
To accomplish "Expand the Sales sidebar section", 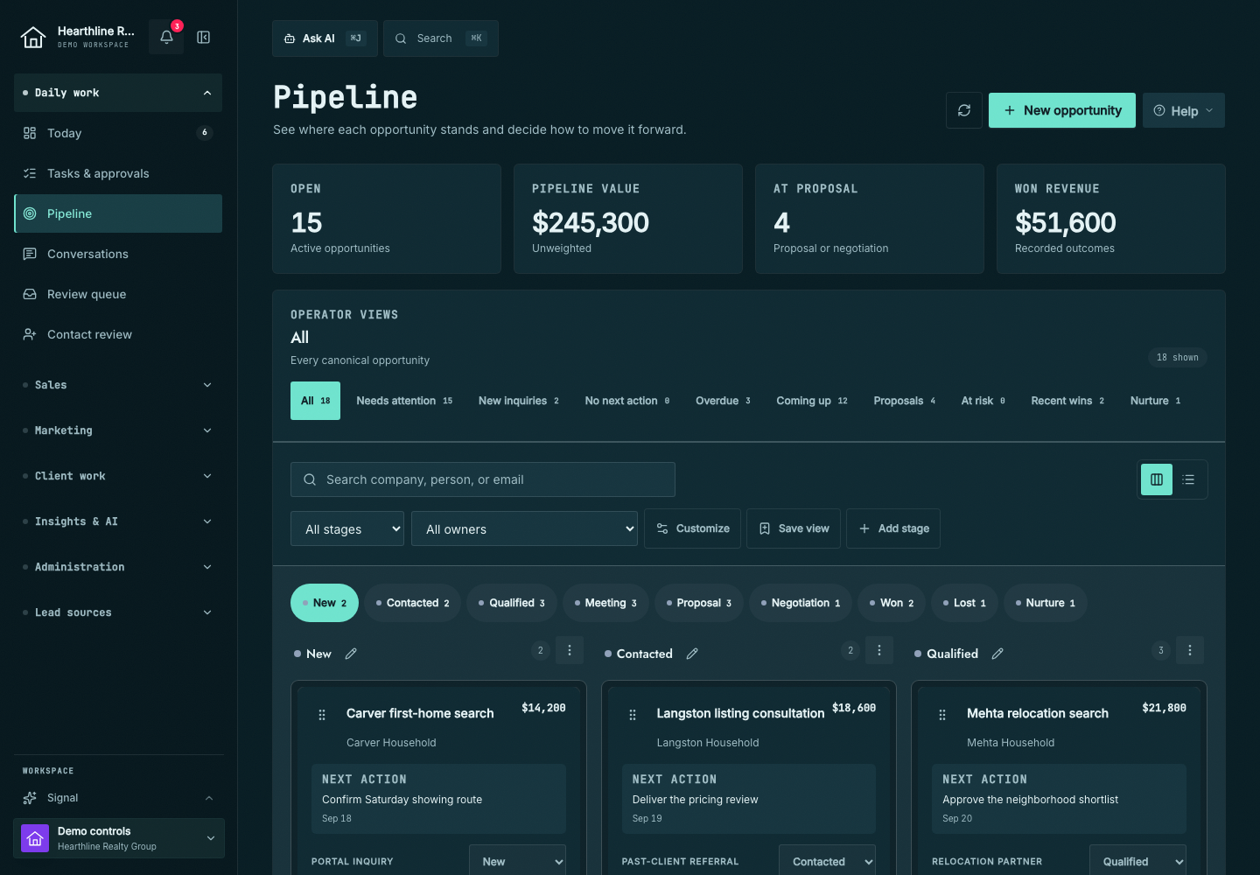I will tap(118, 385).
